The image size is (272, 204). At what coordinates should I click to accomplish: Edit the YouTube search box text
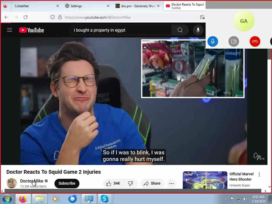click(121, 30)
